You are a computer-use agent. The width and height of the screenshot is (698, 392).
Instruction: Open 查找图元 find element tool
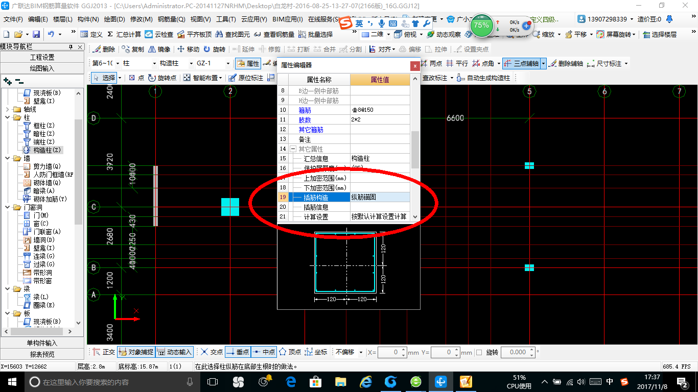232,34
